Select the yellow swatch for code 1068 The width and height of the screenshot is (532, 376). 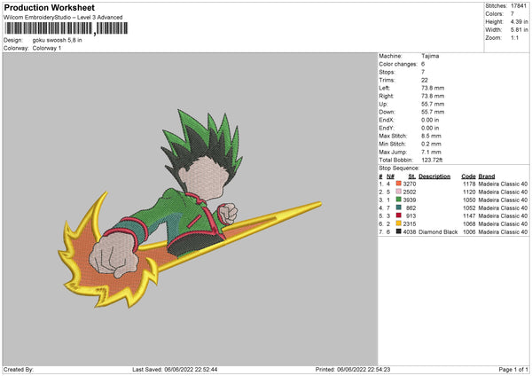pyautogui.click(x=400, y=223)
